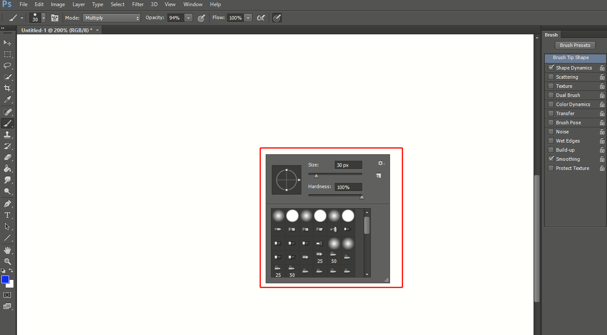Uncheck Shape Dynamics option

click(551, 68)
